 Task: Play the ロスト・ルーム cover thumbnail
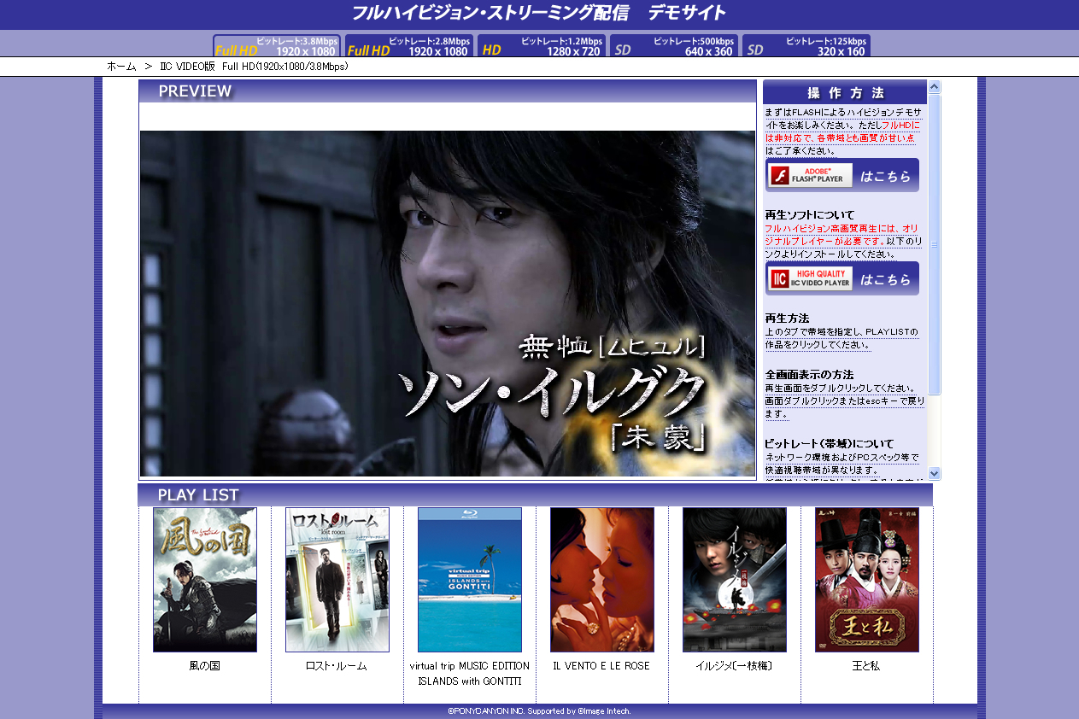pyautogui.click(x=337, y=580)
